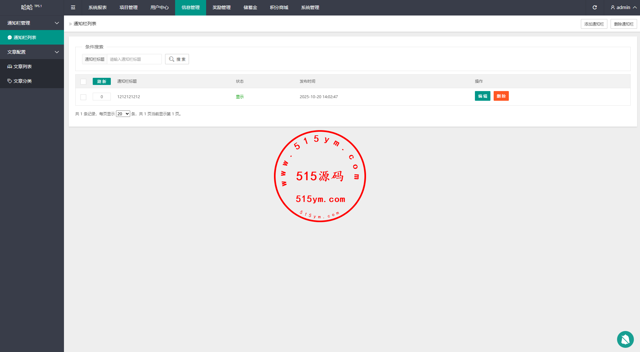Image resolution: width=640 pixels, height=352 pixels.
Task: Toggle the sidebar collapse hamburger icon
Action: [73, 7]
